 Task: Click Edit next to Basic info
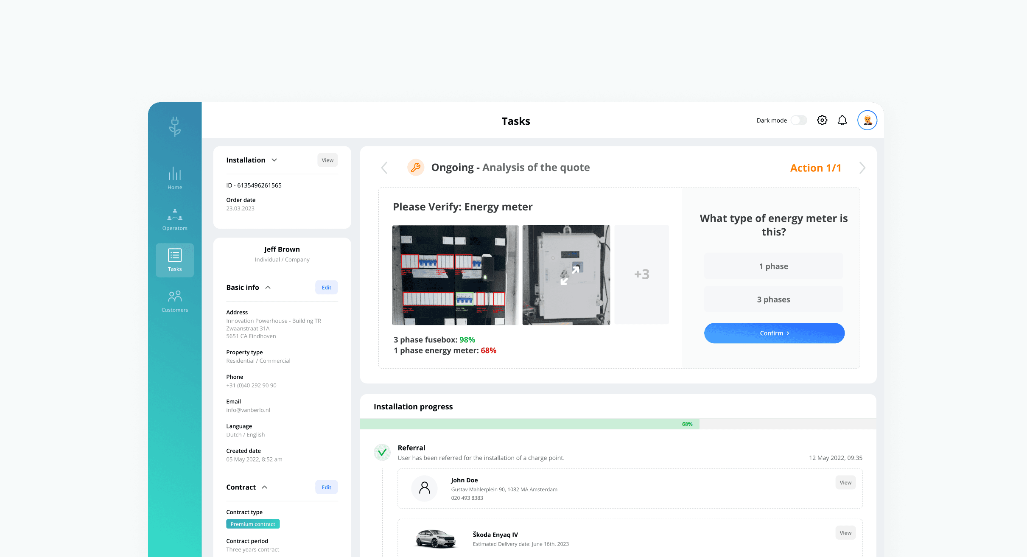coord(326,288)
